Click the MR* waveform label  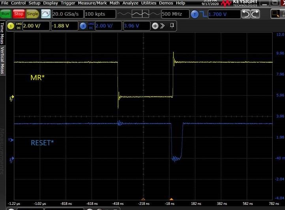[x=37, y=78]
